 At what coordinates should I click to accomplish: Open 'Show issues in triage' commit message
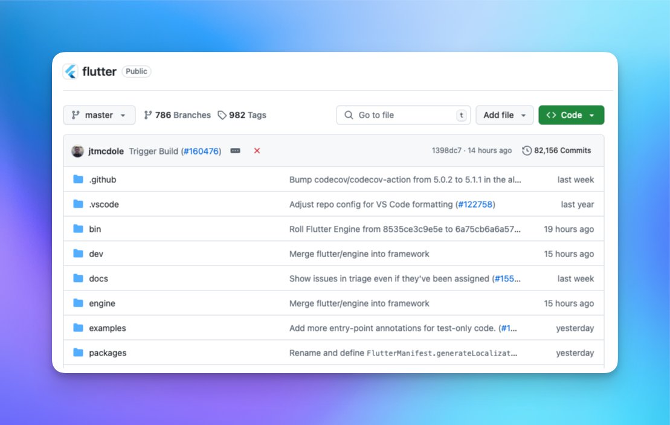click(x=389, y=279)
